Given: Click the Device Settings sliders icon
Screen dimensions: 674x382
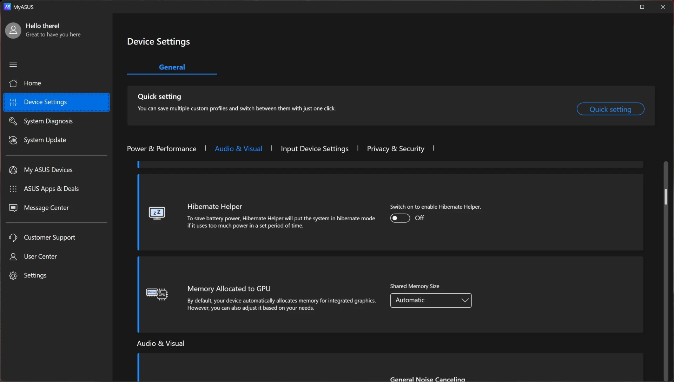Looking at the screenshot, I should point(13,102).
